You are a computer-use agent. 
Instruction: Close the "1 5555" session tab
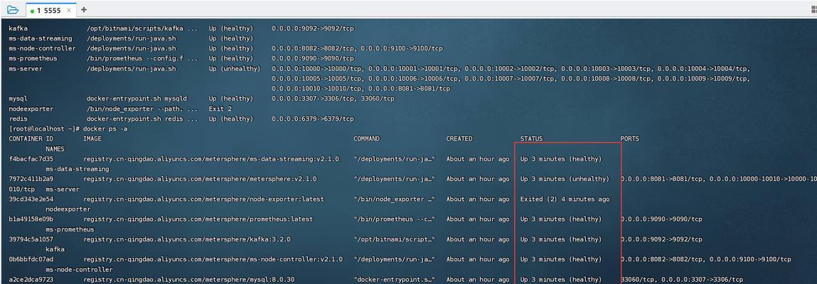(69, 11)
